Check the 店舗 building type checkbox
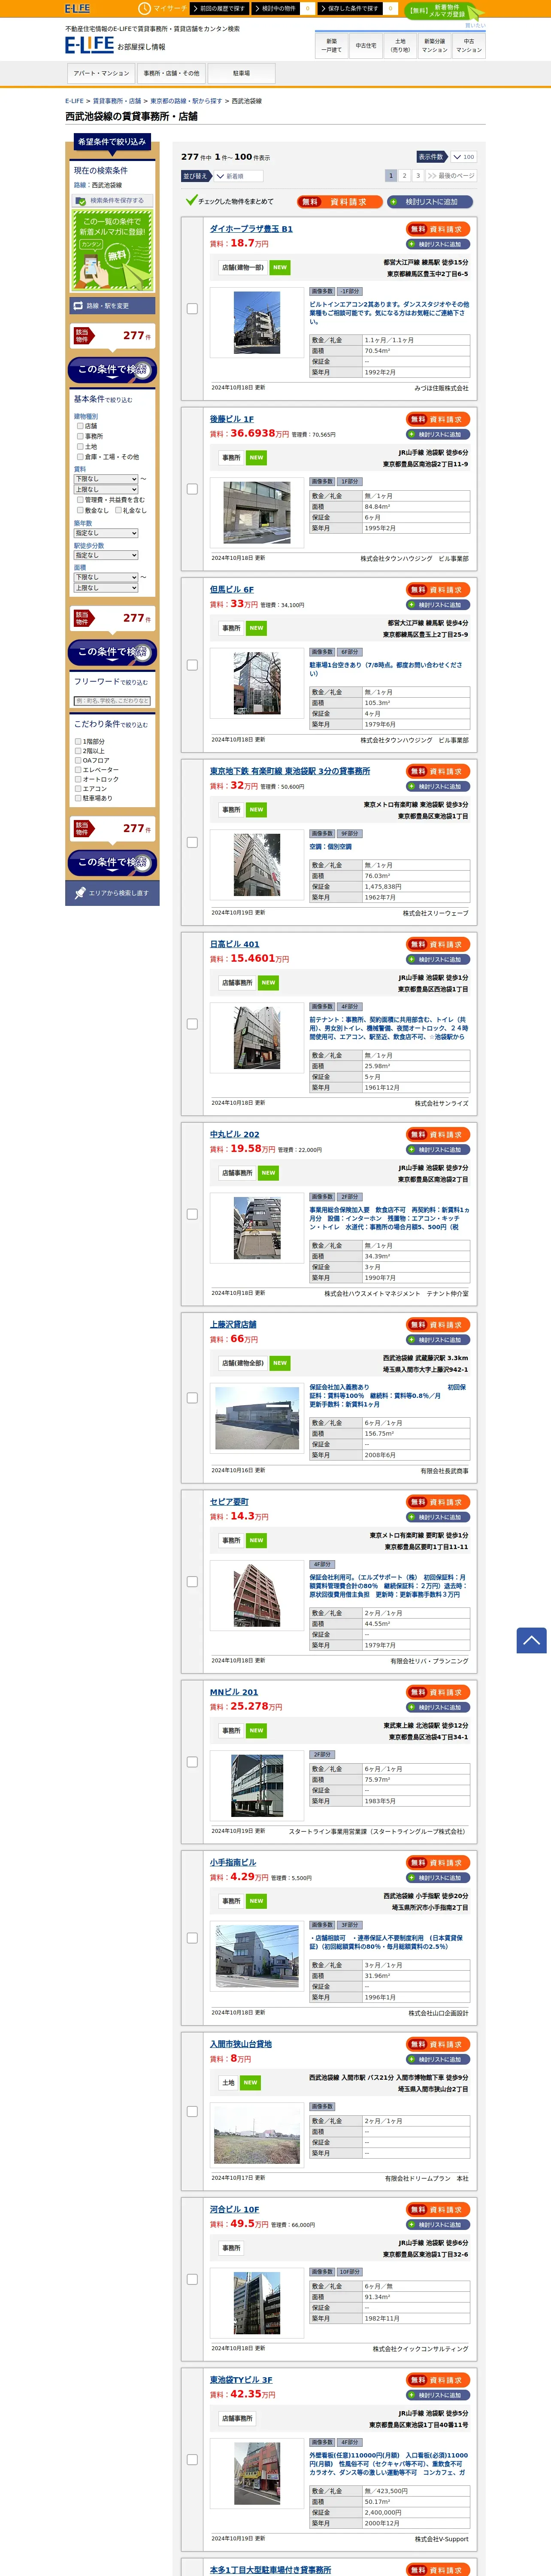Screen dimensions: 551x2576 [x=80, y=426]
